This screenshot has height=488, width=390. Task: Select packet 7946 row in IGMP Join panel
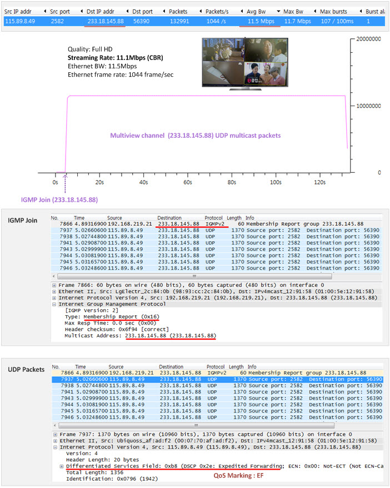(216, 268)
